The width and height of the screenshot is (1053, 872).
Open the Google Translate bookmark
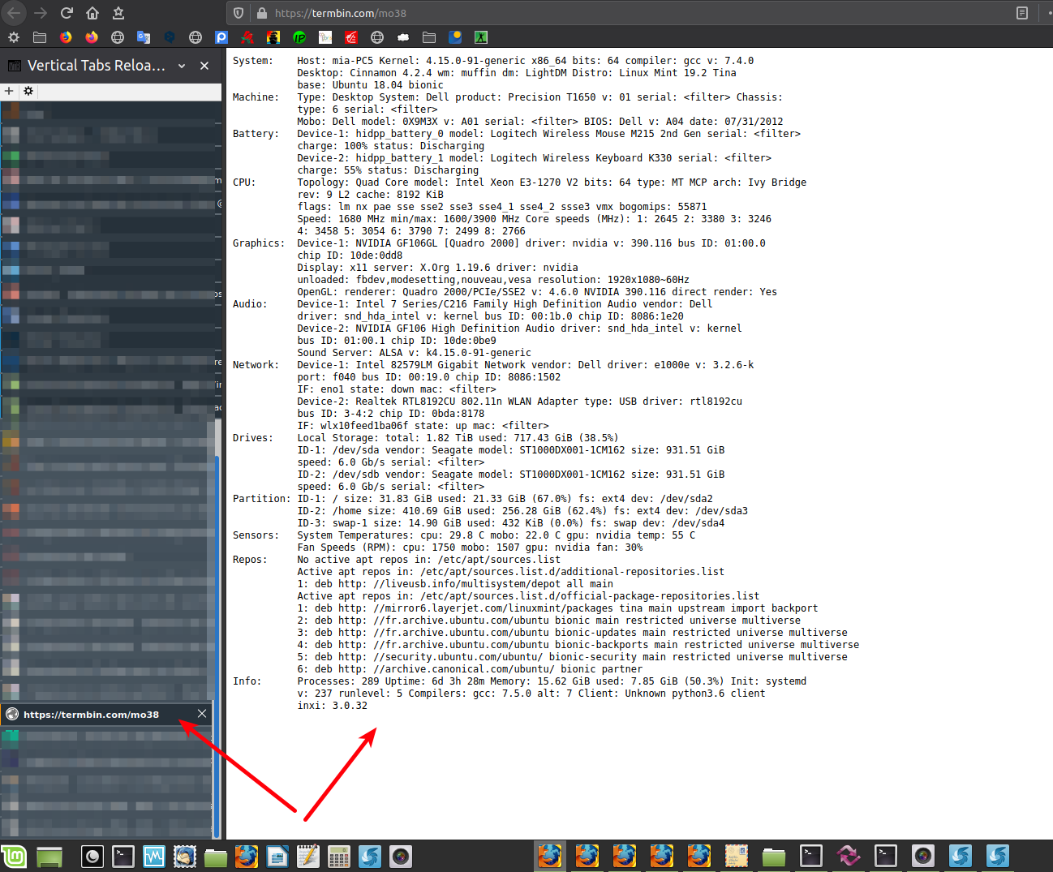coord(144,37)
